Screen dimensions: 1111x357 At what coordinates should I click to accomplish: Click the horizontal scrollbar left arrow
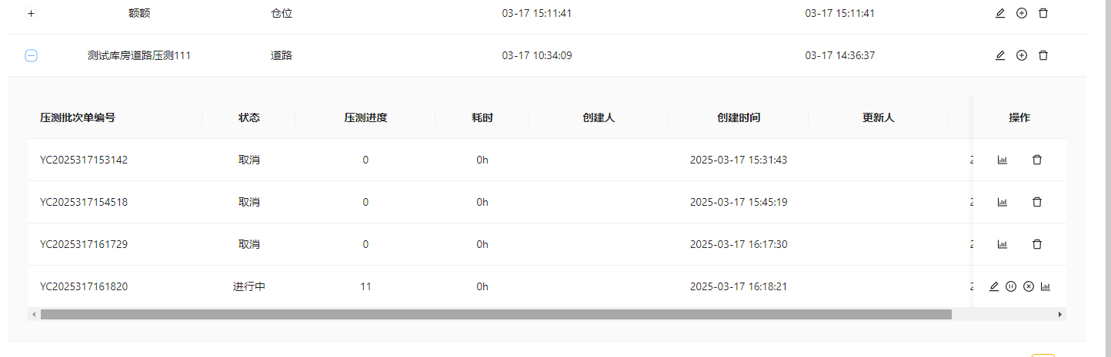[34, 314]
